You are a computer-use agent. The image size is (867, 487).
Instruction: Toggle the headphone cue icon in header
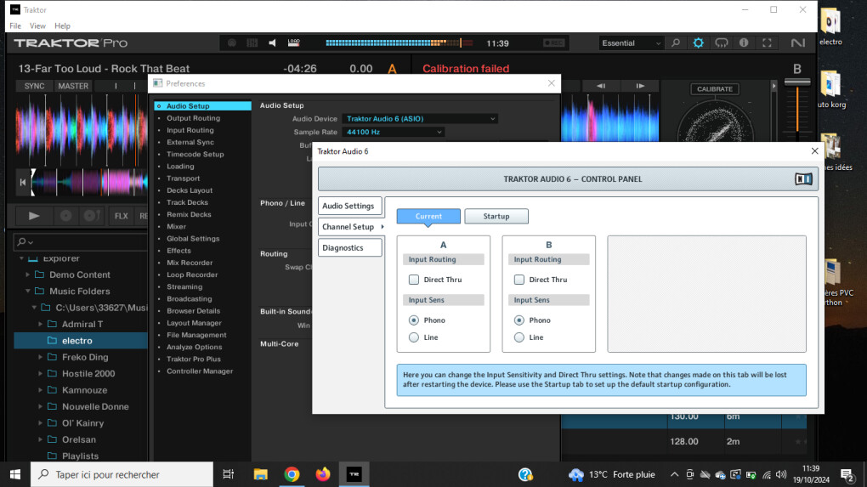coord(721,43)
